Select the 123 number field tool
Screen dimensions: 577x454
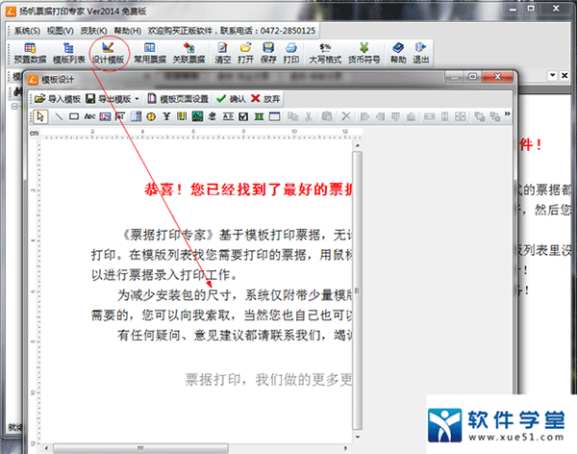click(x=105, y=116)
